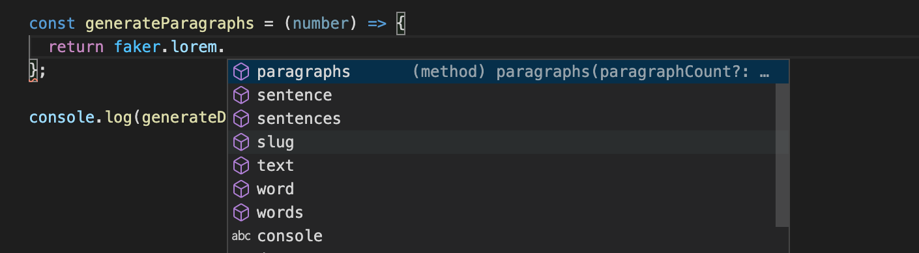Choose the text completion entry

(x=502, y=166)
